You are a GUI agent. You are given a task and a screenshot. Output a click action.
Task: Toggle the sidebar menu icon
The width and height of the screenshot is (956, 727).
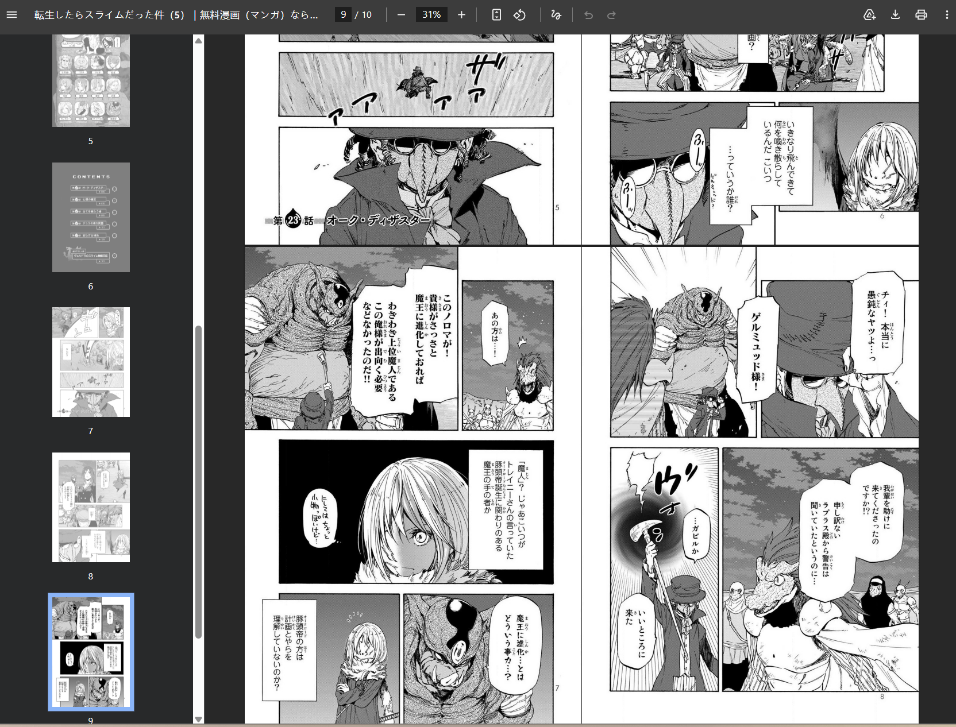[11, 15]
